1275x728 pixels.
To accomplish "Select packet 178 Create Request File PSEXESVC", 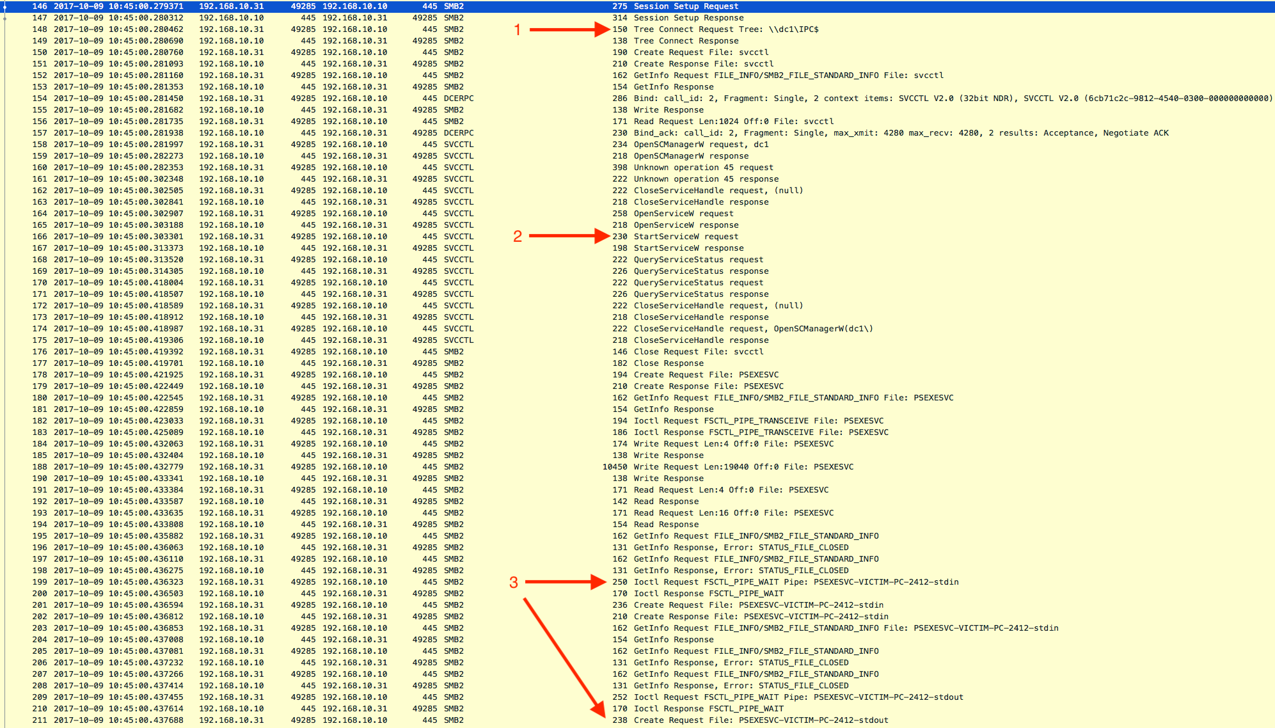I will [x=706, y=375].
